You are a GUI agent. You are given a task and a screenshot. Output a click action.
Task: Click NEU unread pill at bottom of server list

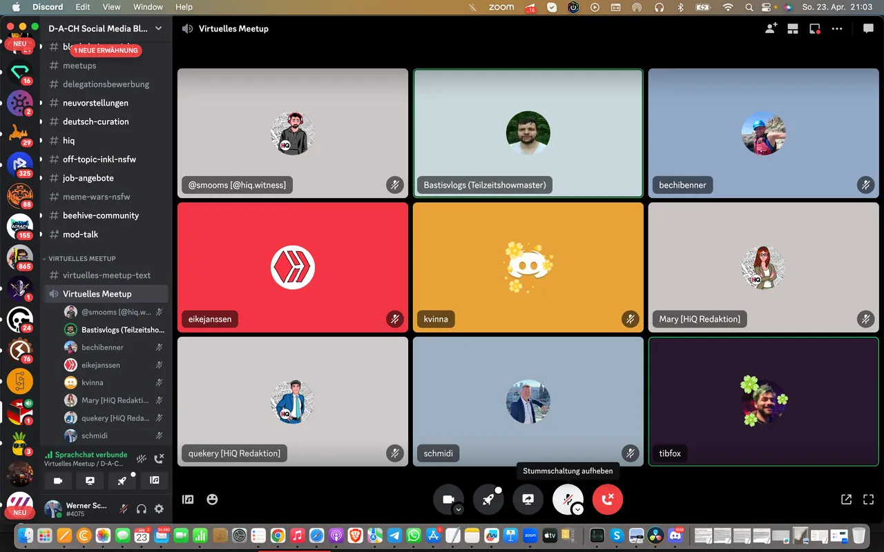(19, 513)
